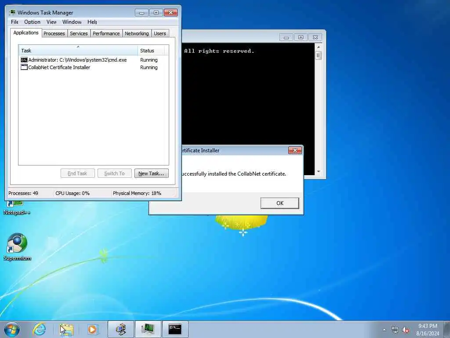Screen dimensions: 450x338
Task: Open Options menu in Task Manager
Action: (x=32, y=22)
